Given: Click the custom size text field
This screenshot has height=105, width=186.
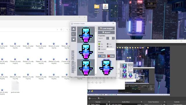Looking at the screenshot, I should point(110,49).
